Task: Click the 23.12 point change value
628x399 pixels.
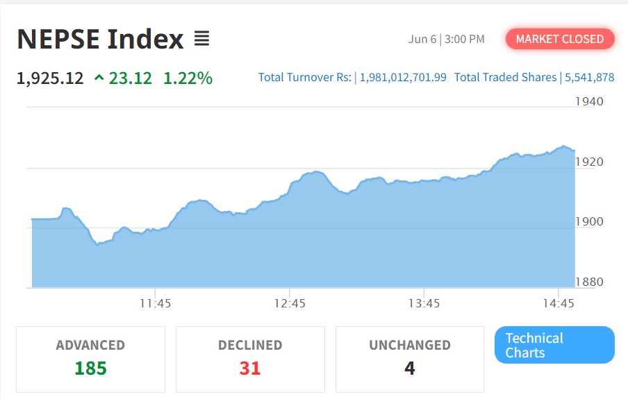Action: click(130, 78)
